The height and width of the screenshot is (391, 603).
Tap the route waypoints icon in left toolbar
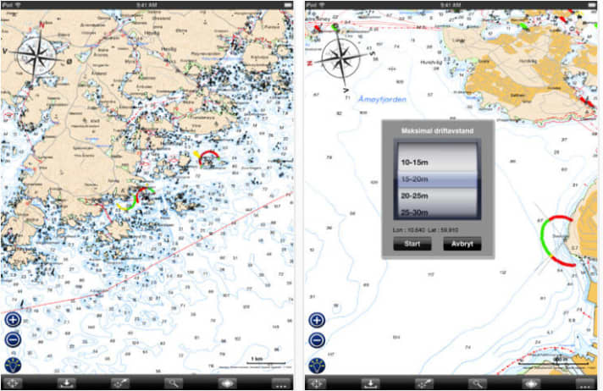[120, 383]
